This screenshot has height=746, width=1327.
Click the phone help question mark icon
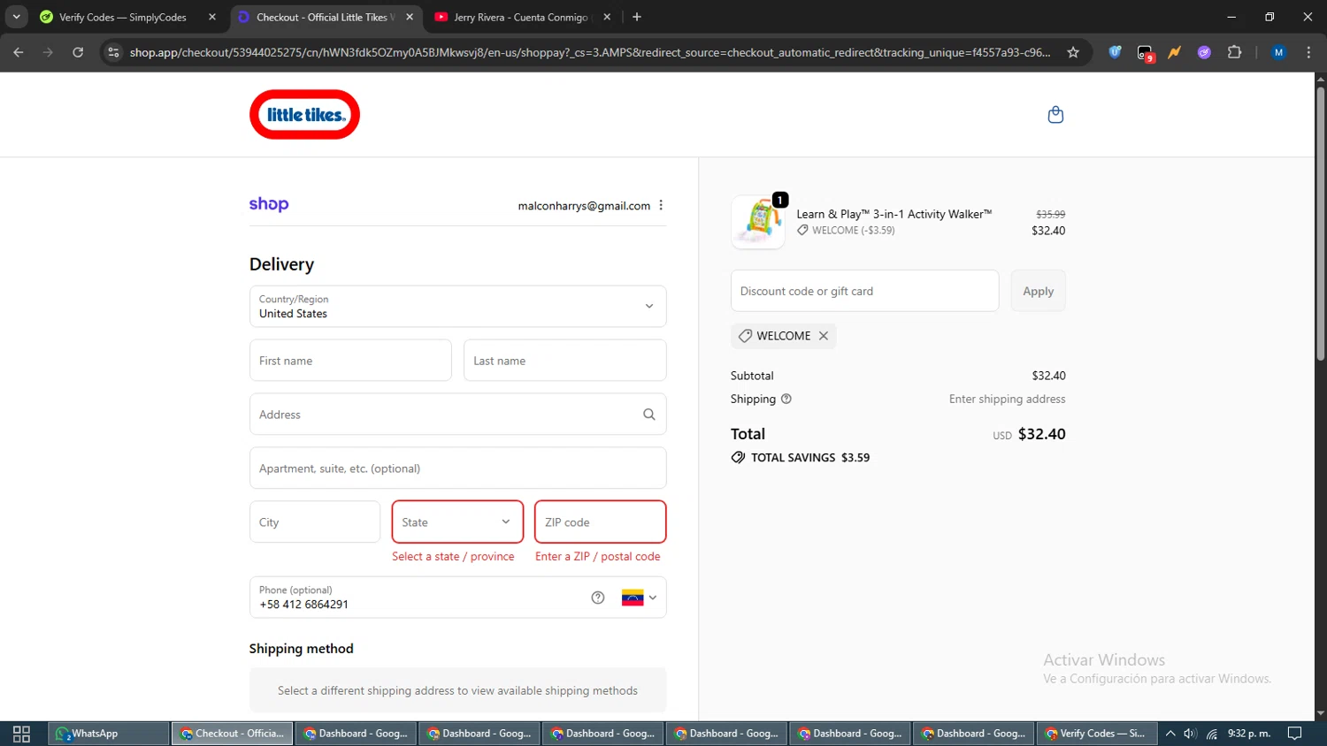(598, 598)
